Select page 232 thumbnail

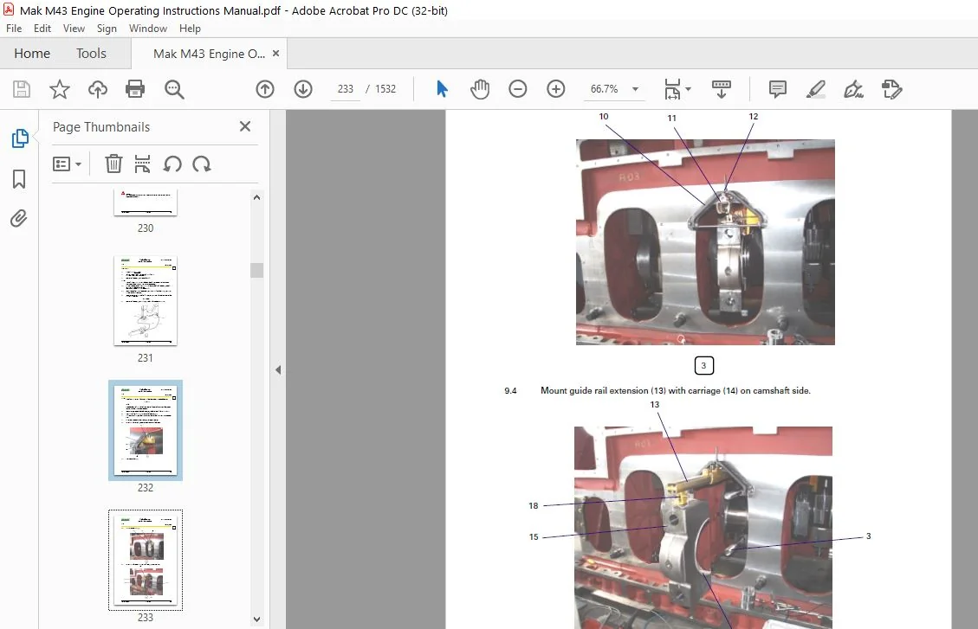(x=146, y=430)
